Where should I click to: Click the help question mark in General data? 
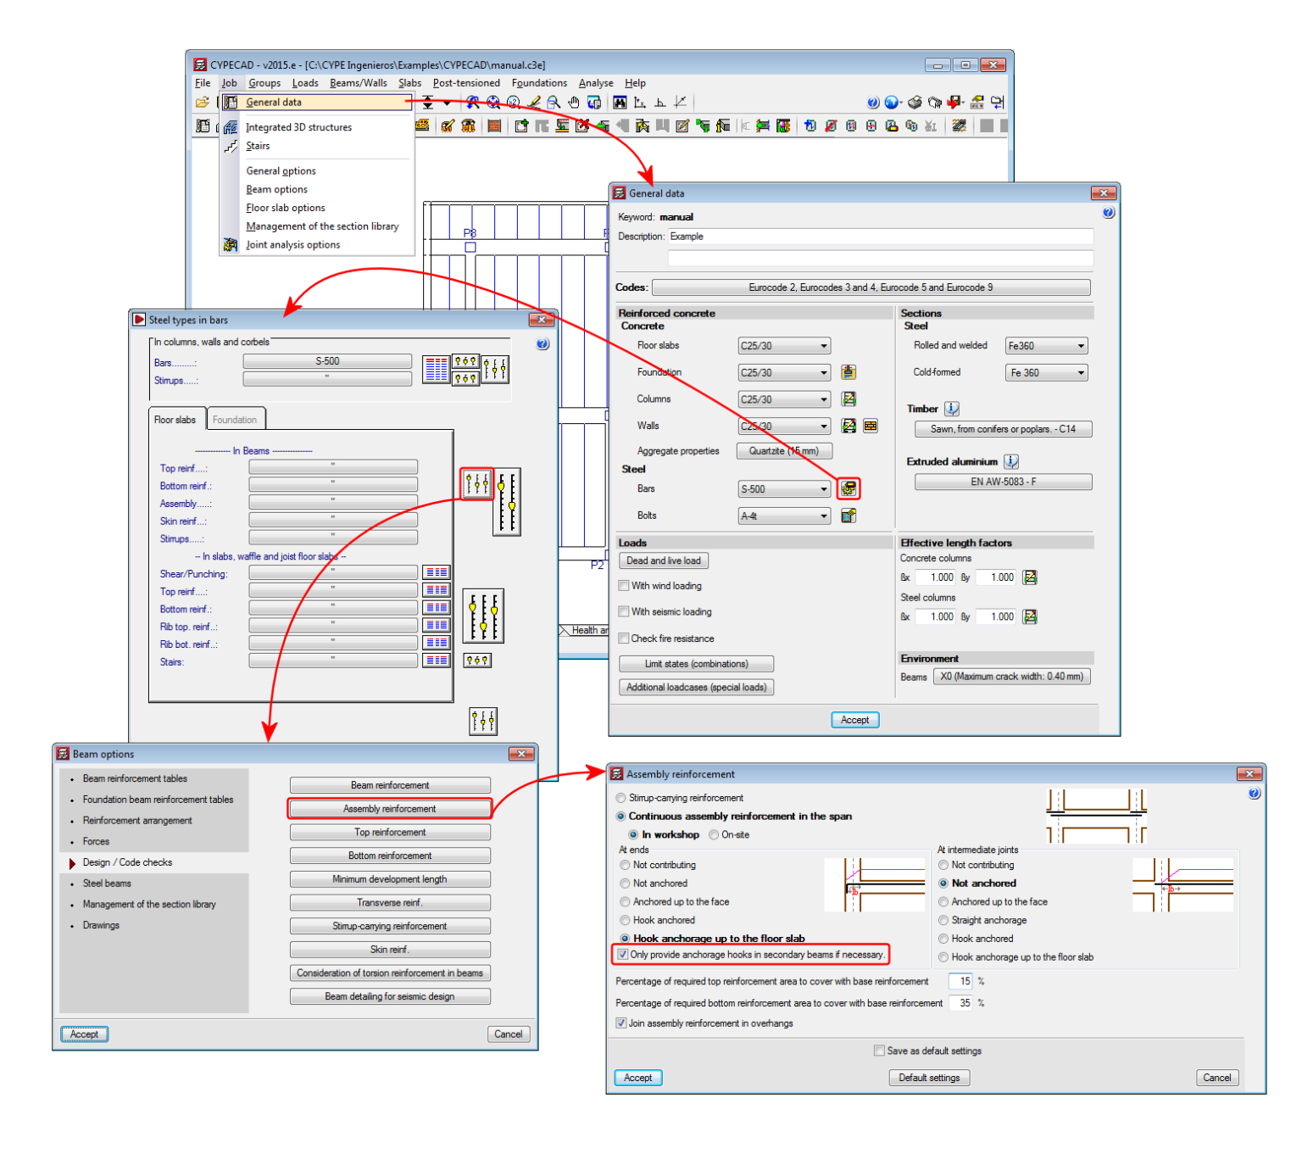click(x=1108, y=212)
